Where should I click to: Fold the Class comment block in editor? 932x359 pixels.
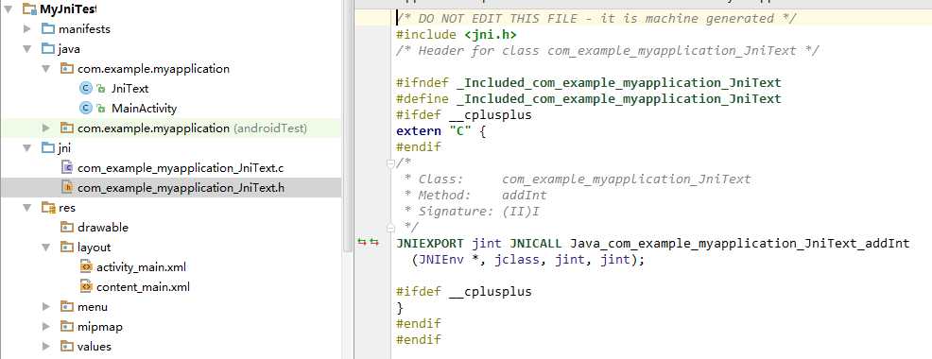coord(390,162)
